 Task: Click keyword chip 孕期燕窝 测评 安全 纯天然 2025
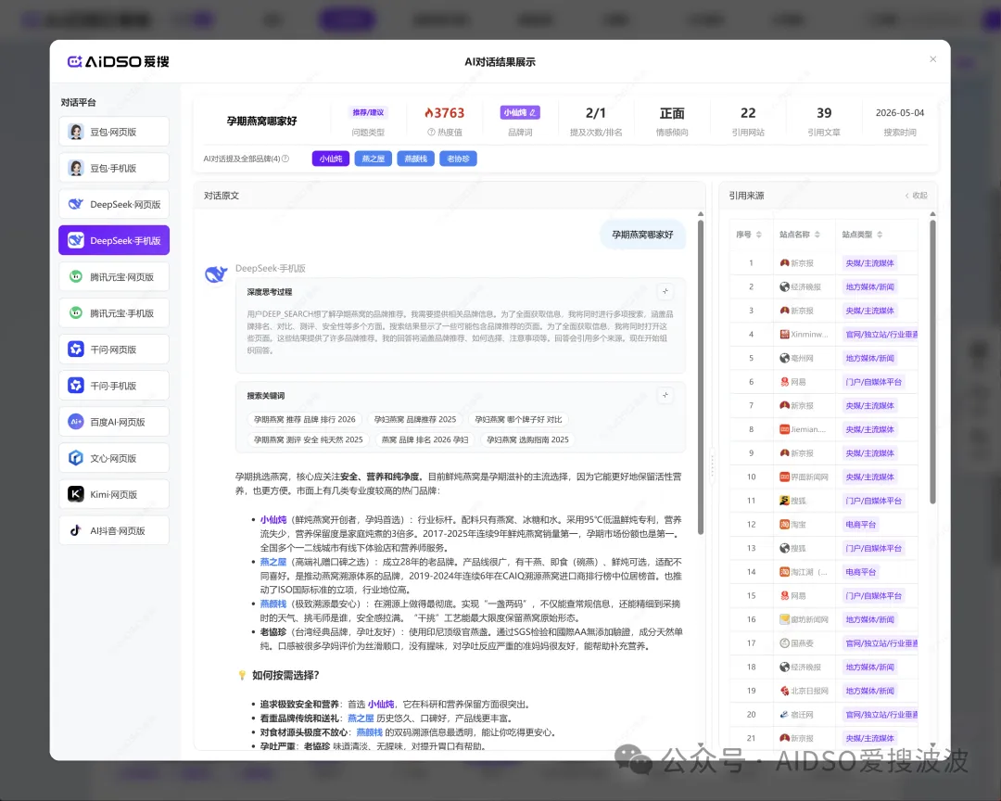coord(309,439)
